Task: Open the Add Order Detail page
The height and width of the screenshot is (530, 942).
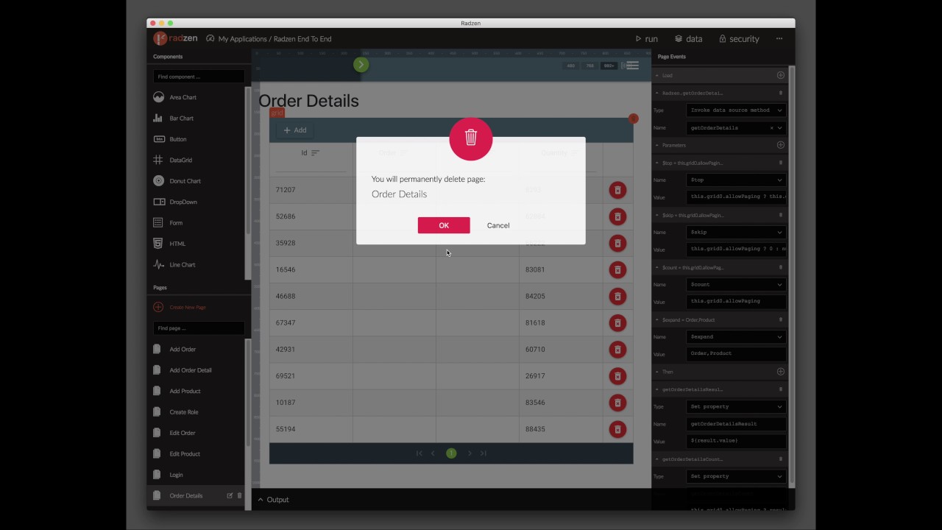Action: [x=191, y=370]
